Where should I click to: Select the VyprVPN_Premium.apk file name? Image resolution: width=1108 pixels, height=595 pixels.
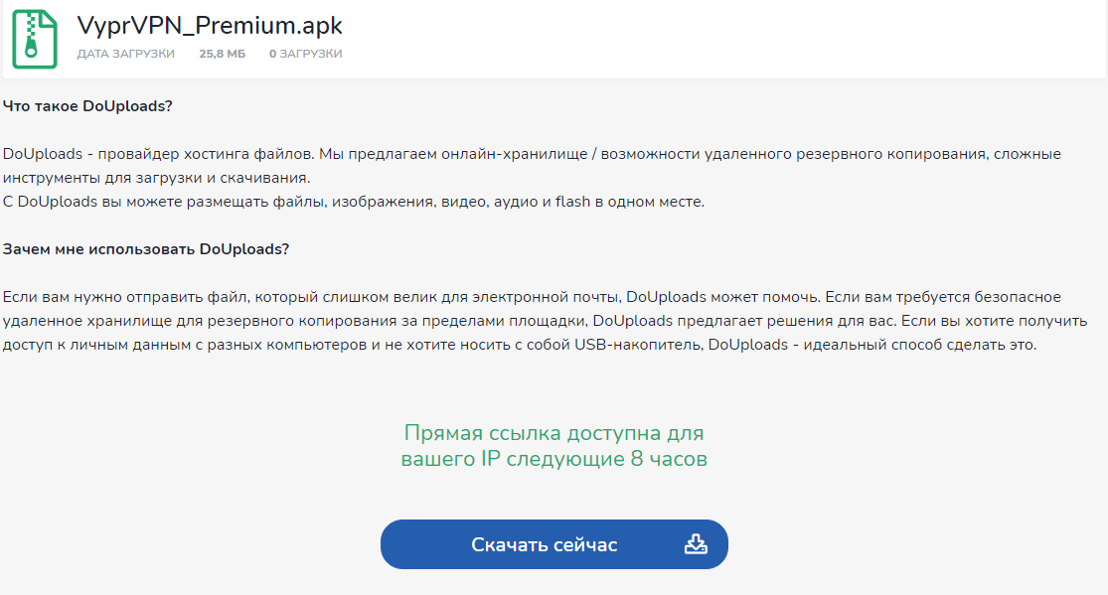[x=210, y=26]
